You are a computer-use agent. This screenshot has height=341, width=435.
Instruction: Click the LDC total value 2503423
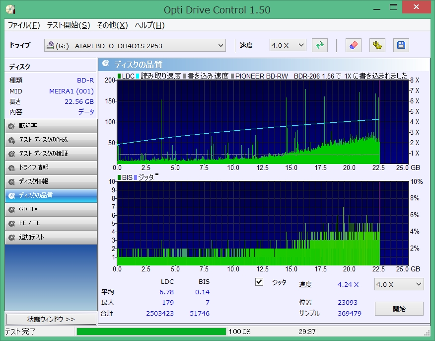click(x=160, y=313)
